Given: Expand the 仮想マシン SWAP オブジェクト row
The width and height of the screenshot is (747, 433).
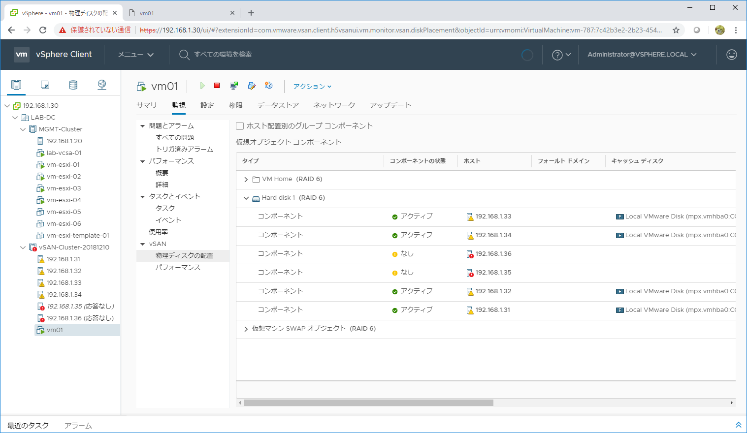Looking at the screenshot, I should (x=246, y=329).
